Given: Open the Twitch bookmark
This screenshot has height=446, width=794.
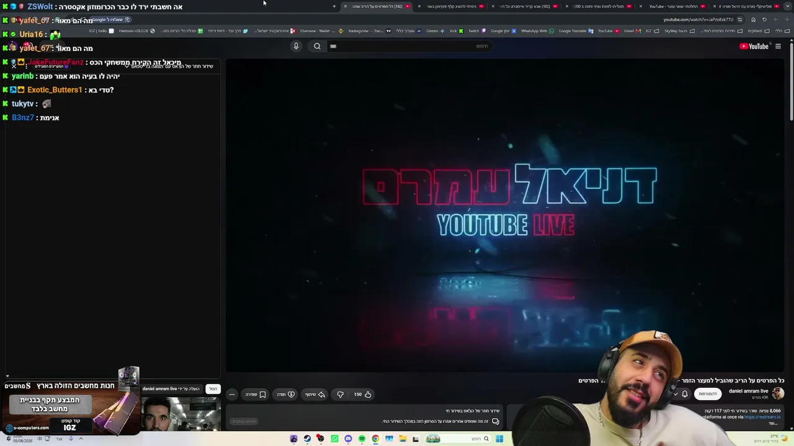Looking at the screenshot, I should coord(476,31).
